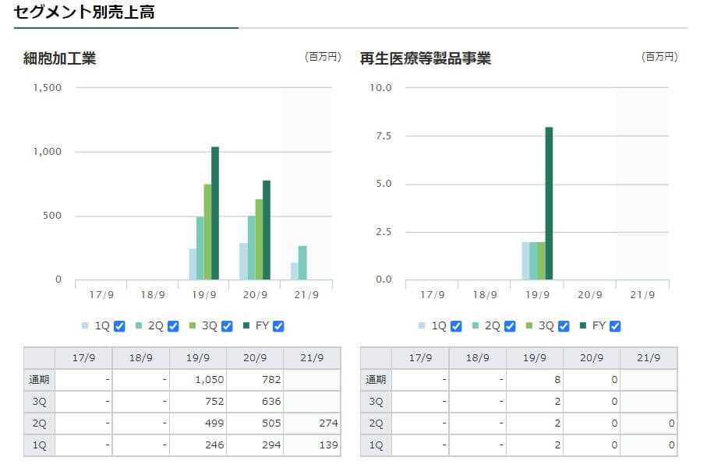Click the 21/9 2Q bar in 細胞加工業 chart
Image resolution: width=707 pixels, height=471 pixels.
click(x=302, y=262)
